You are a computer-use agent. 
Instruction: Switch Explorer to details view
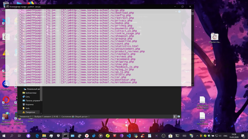tap(175, 116)
